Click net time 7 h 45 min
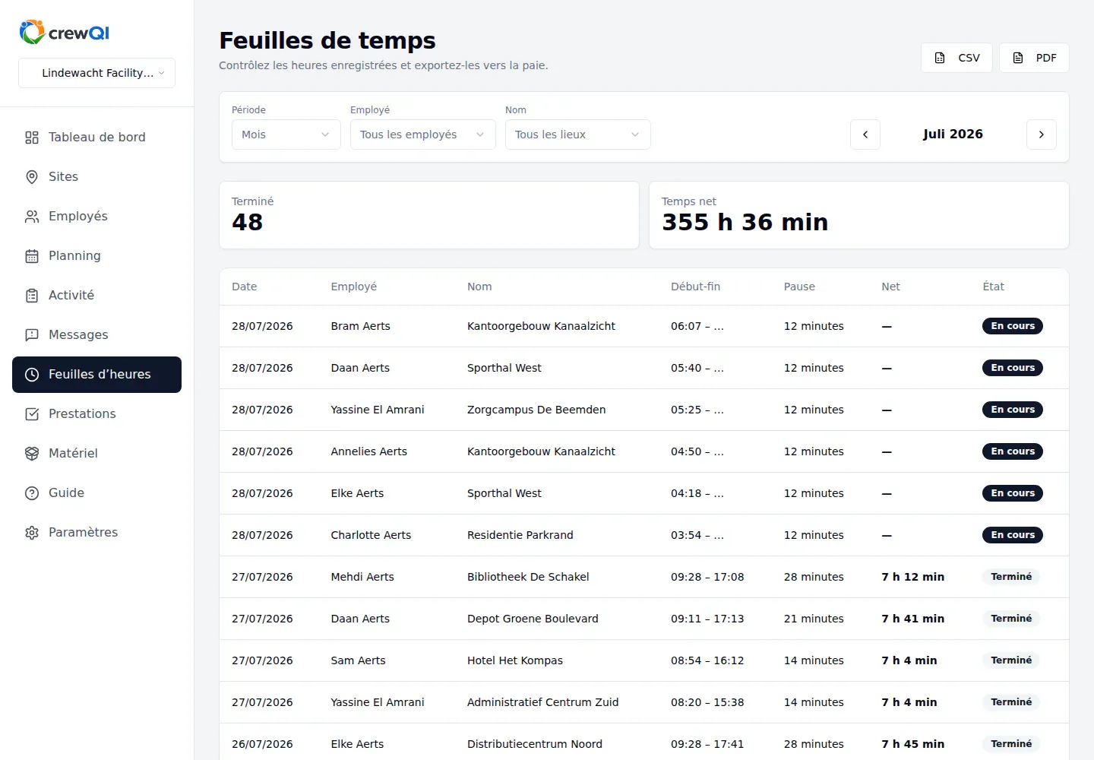The height and width of the screenshot is (760, 1094). click(913, 744)
